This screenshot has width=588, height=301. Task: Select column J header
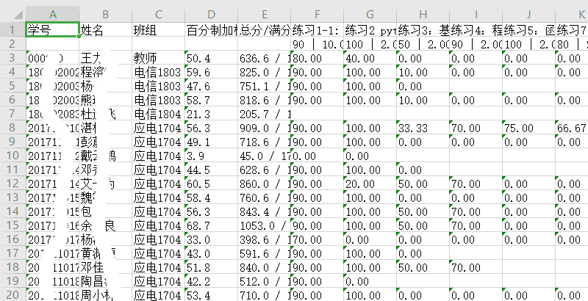(528, 15)
